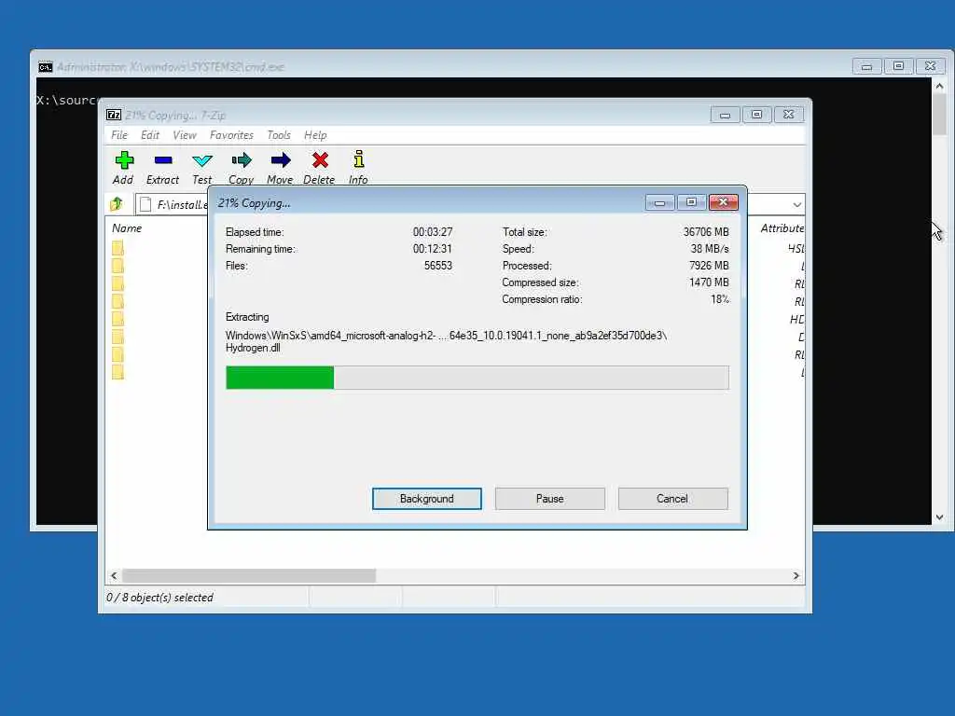The width and height of the screenshot is (955, 716).
Task: Click the Speed value 38 MB/s
Action: pos(710,248)
